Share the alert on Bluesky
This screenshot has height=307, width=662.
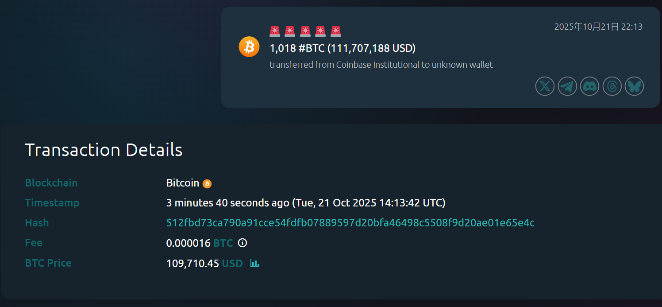tap(634, 86)
